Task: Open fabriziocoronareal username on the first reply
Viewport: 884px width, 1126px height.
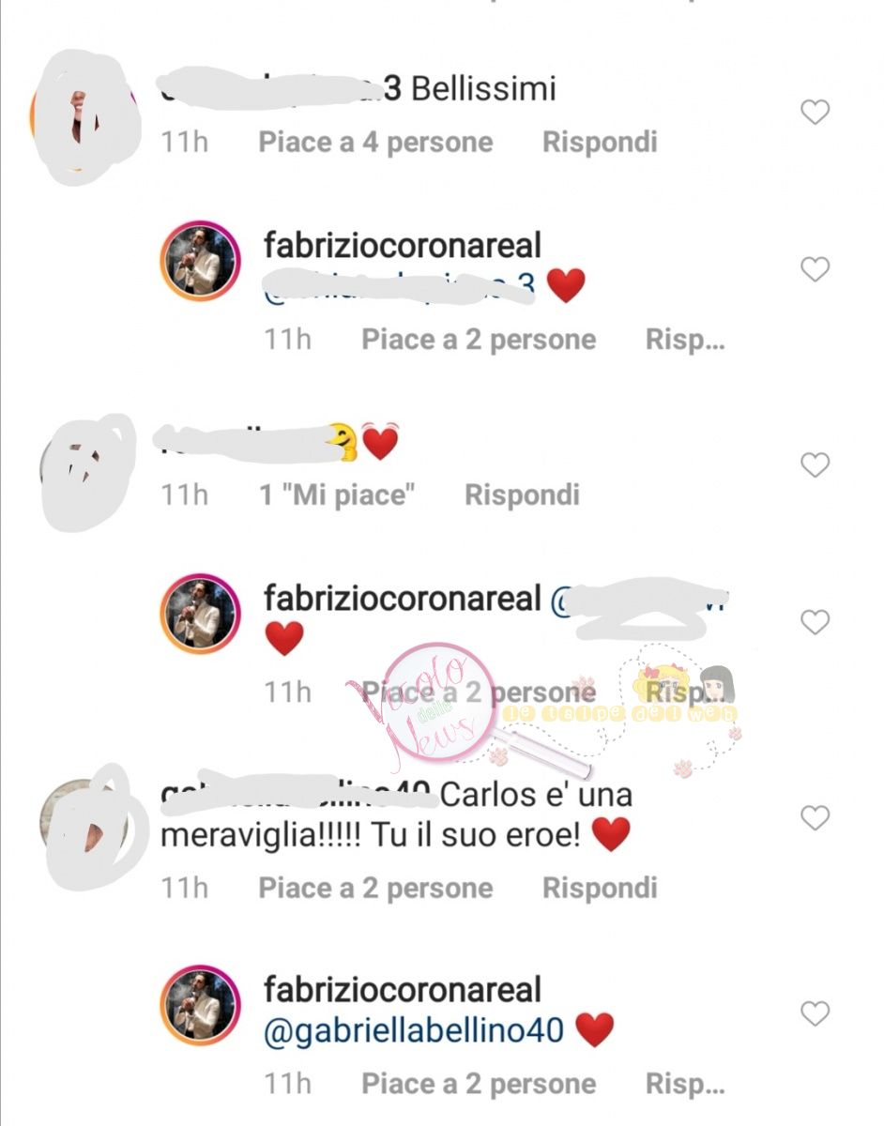Action: tap(404, 246)
